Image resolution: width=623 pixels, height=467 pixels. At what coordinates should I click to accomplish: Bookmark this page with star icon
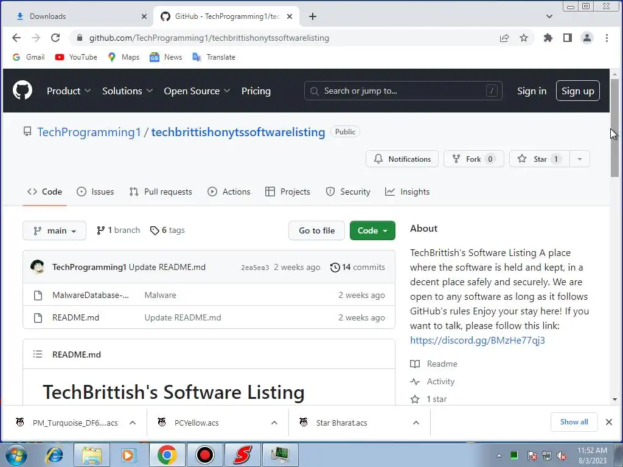(524, 38)
